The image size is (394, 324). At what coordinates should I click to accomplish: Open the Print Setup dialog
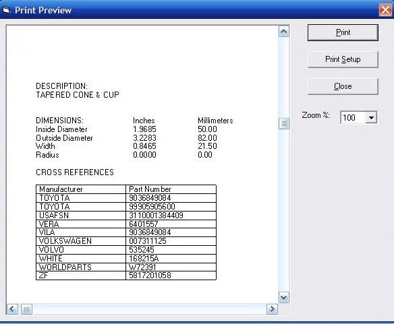point(343,59)
